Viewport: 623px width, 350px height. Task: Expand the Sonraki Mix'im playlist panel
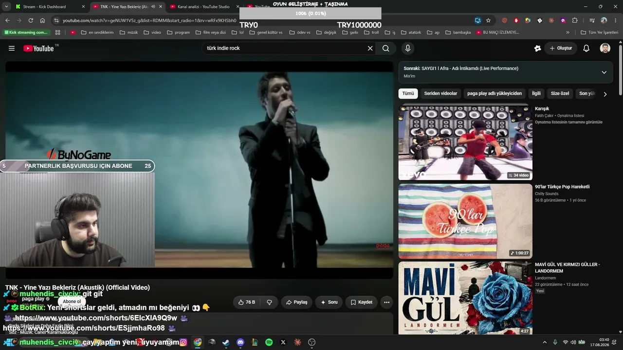tap(604, 72)
